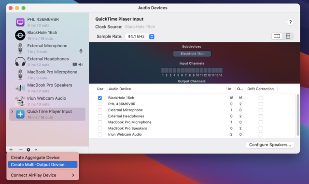Enable Drift Correction for PHL 436M6VBR
This screenshot has height=184, width=309.
(261, 104)
